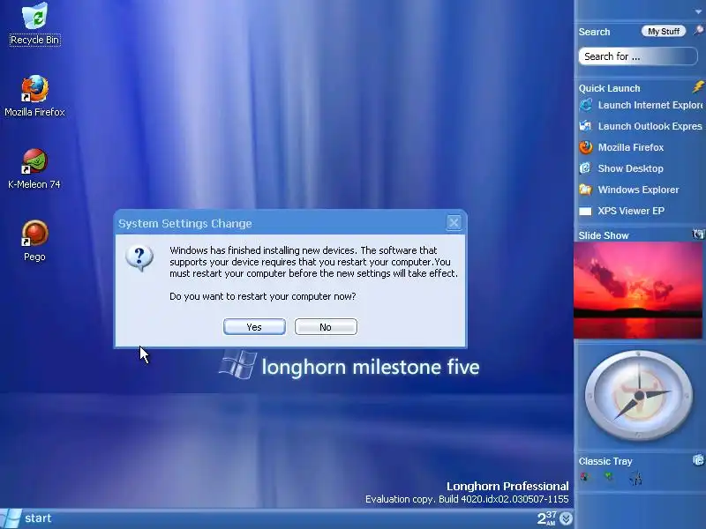
Task: Click the analog clock tile in sidebar
Action: click(x=638, y=396)
